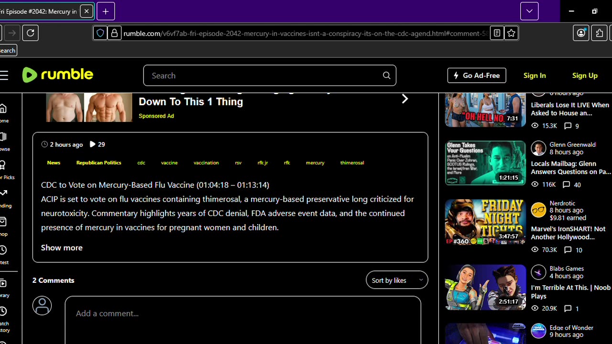Screen dimensions: 612x344
Task: Open the hamburger menu beside Rumble logo
Action: [x=4, y=75]
